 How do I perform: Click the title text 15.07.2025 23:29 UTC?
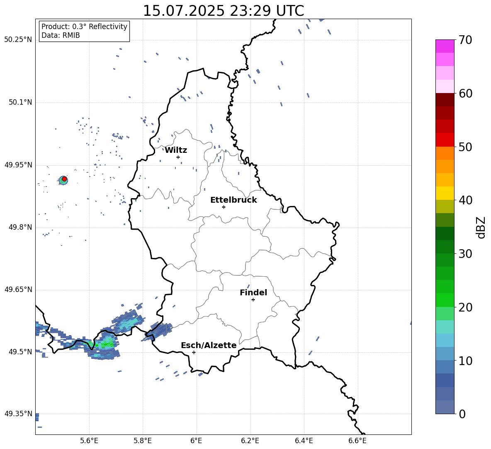(223, 11)
